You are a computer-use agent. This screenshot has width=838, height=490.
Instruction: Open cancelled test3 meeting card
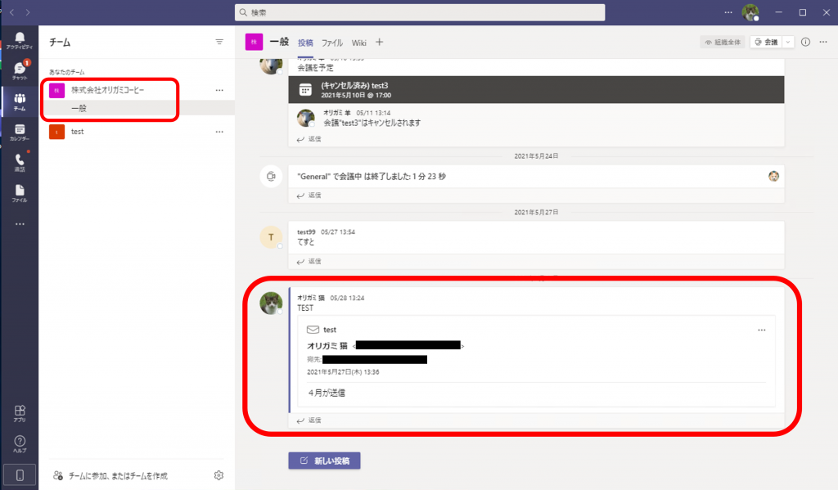click(x=536, y=90)
